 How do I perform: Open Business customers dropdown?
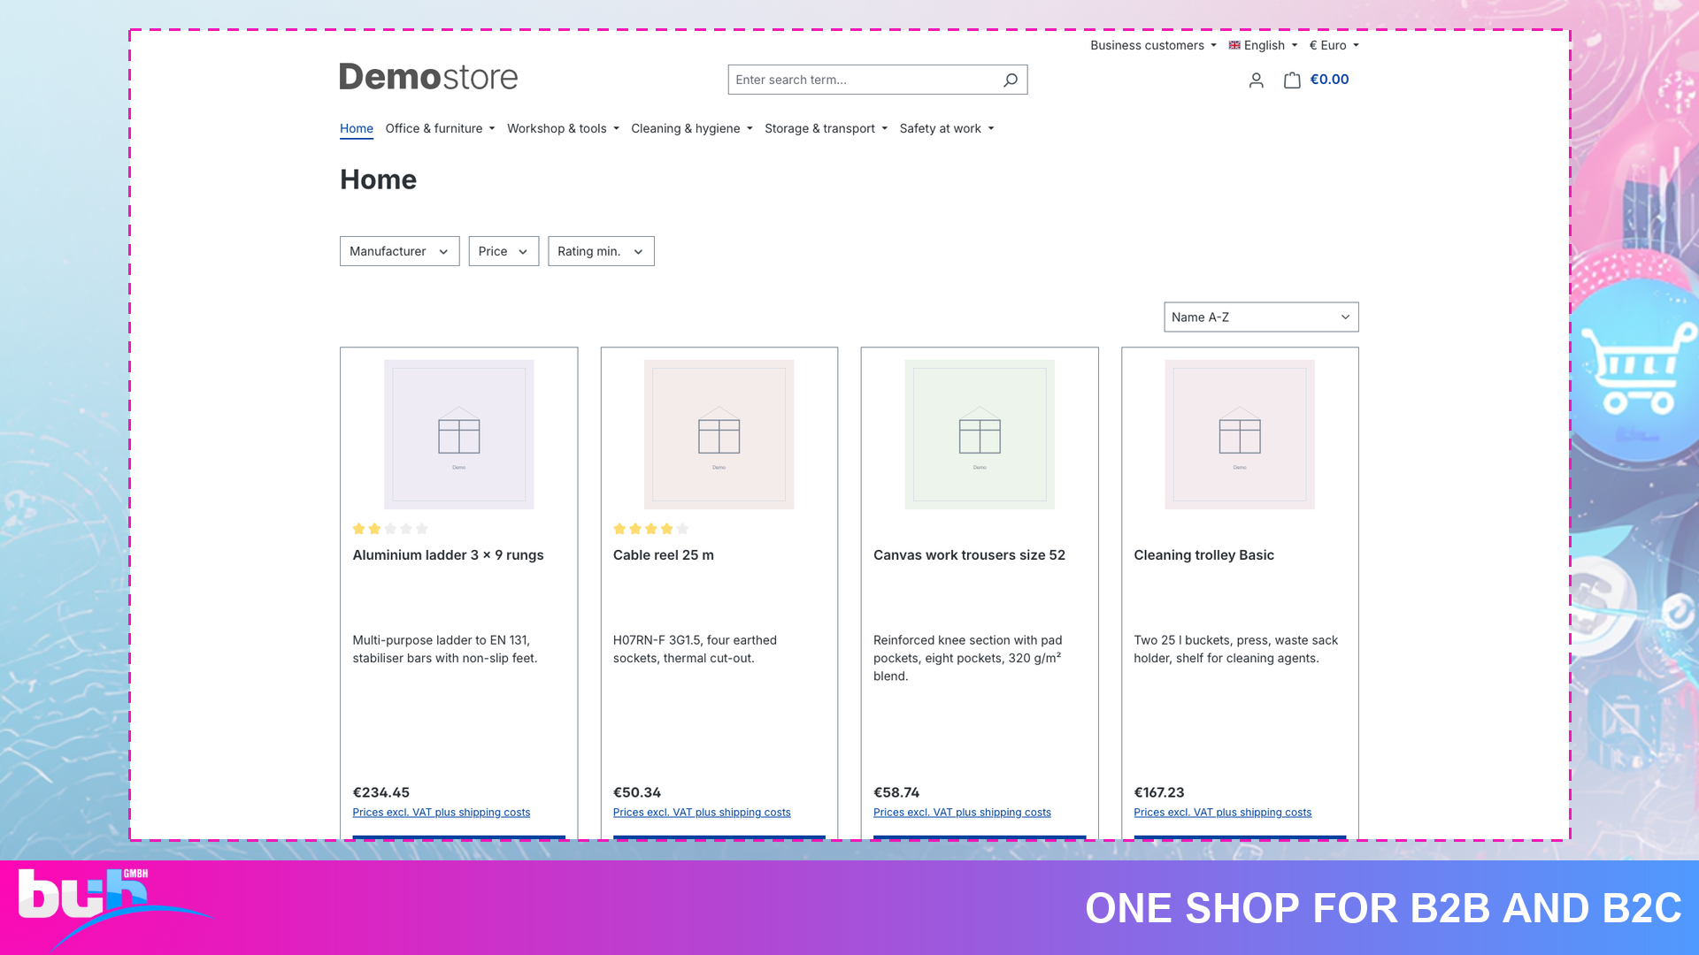tap(1153, 45)
